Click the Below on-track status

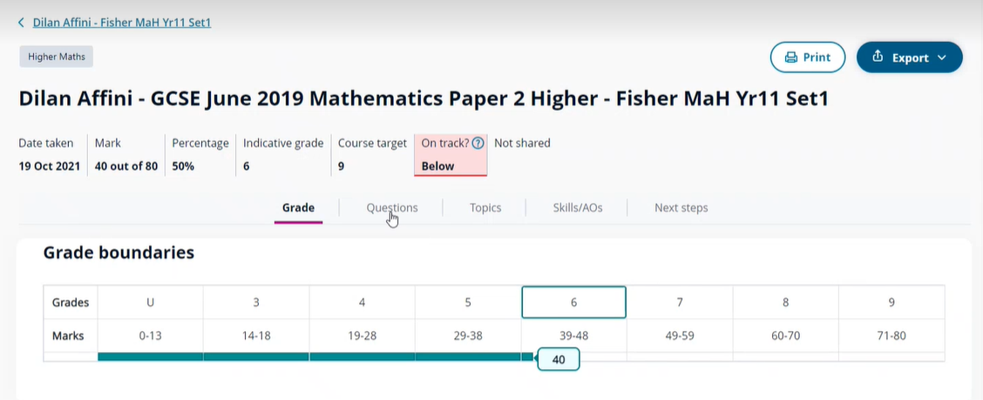(437, 166)
